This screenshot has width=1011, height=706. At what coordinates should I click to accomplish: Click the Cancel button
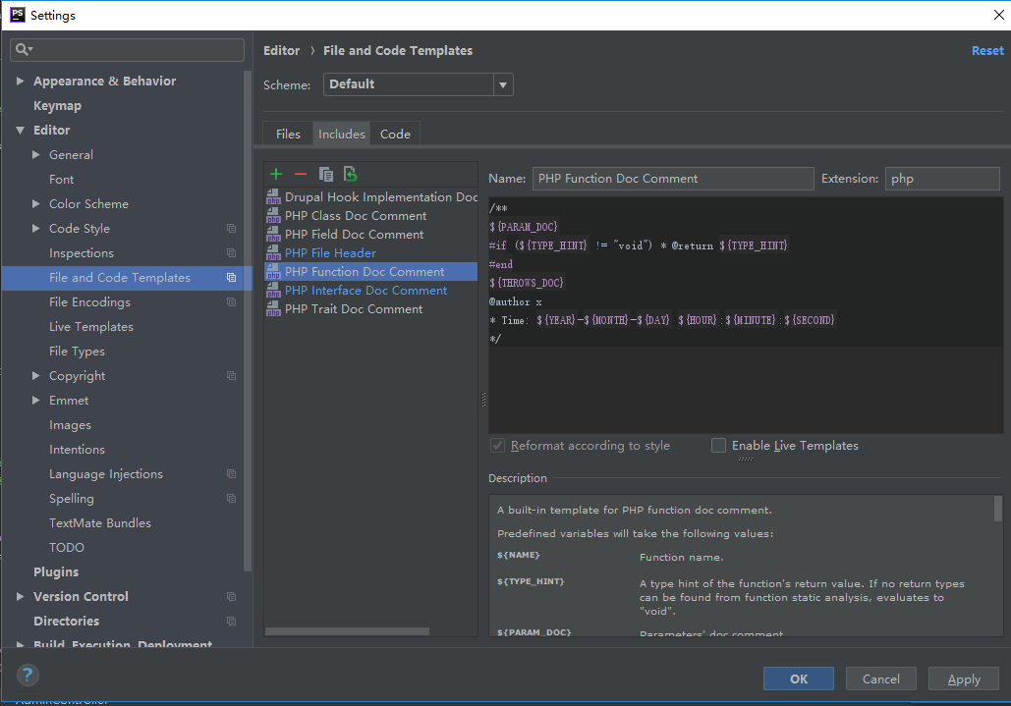(880, 679)
